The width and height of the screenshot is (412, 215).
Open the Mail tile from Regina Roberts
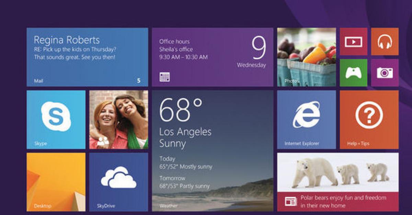click(x=87, y=57)
